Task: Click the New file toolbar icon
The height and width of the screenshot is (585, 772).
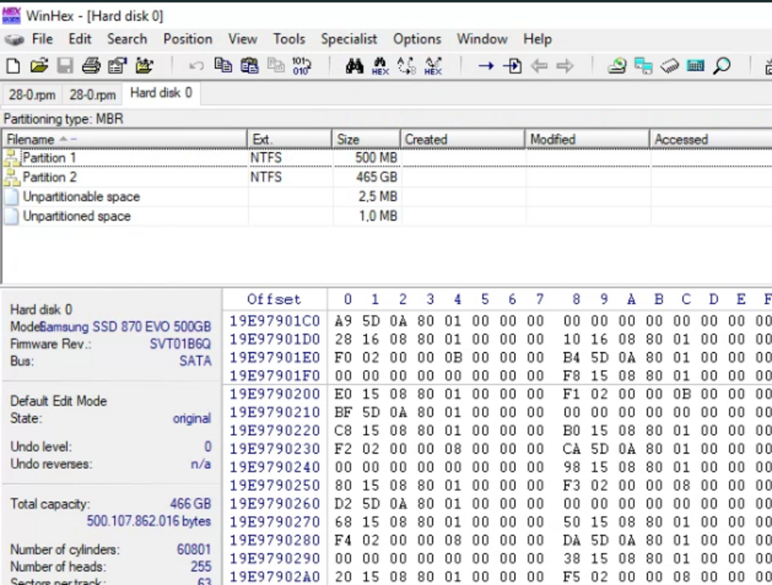Action: (13, 66)
